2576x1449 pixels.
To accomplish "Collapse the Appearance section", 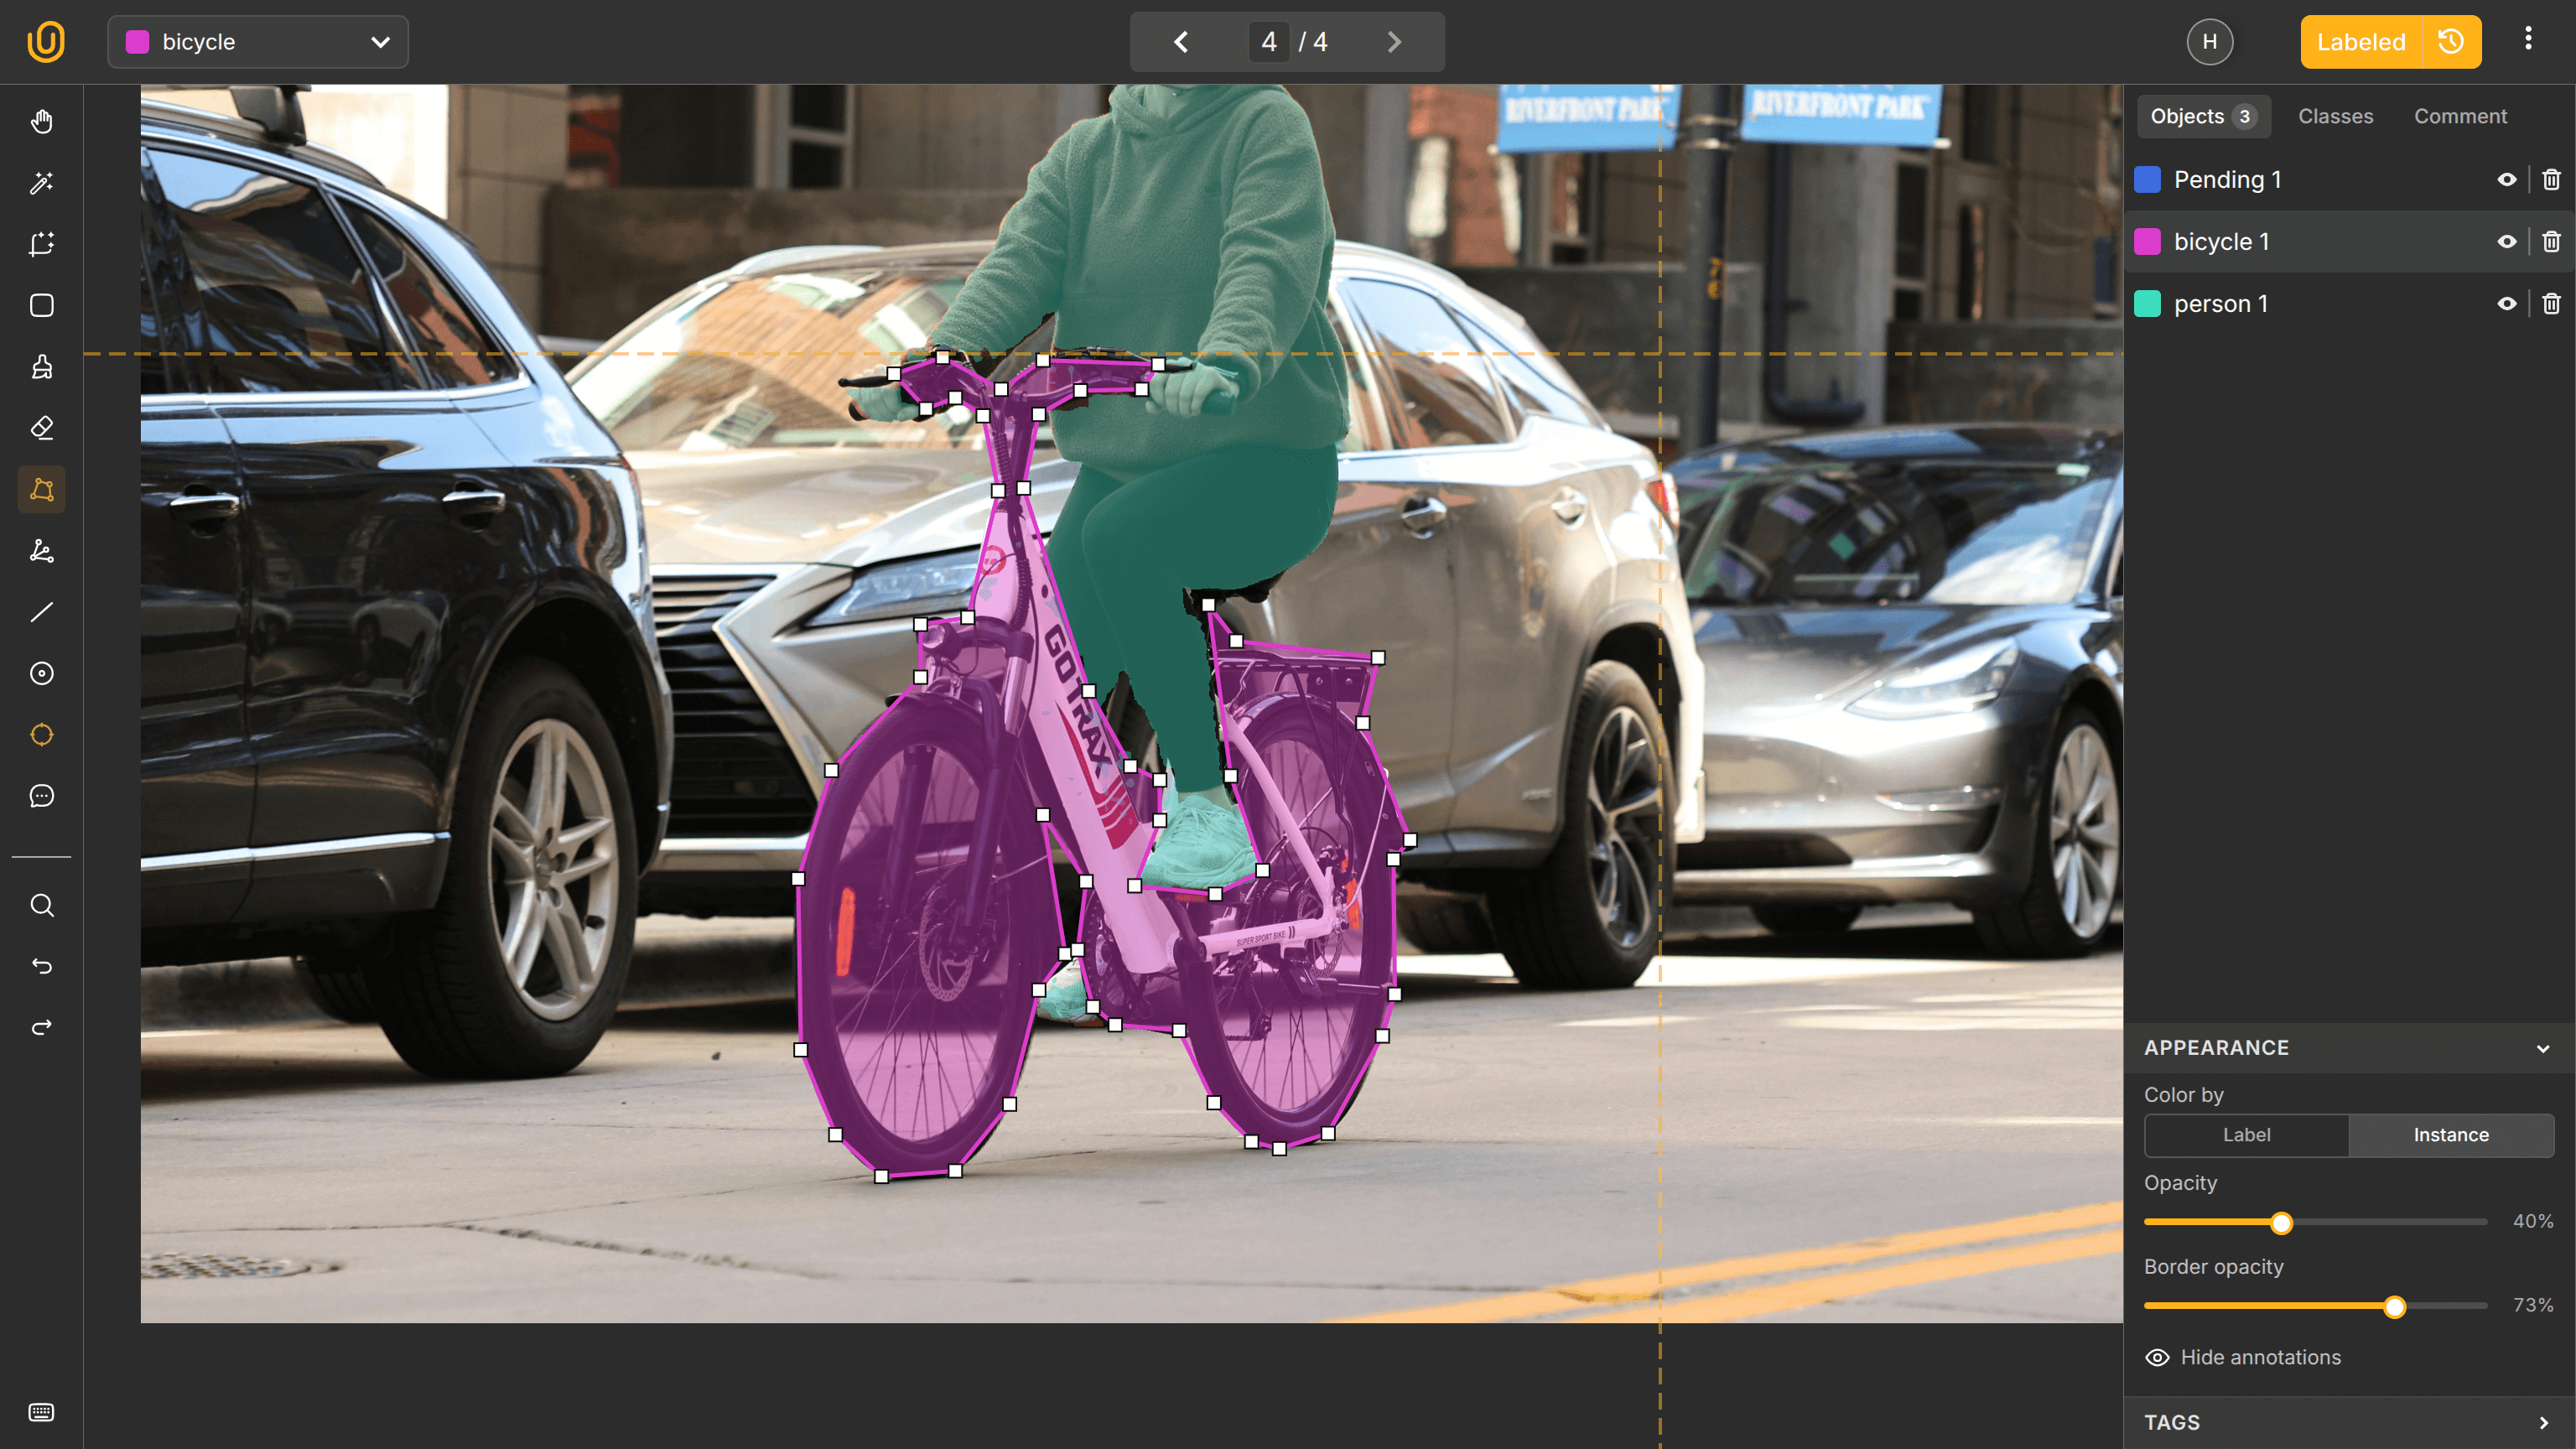I will (2543, 1048).
